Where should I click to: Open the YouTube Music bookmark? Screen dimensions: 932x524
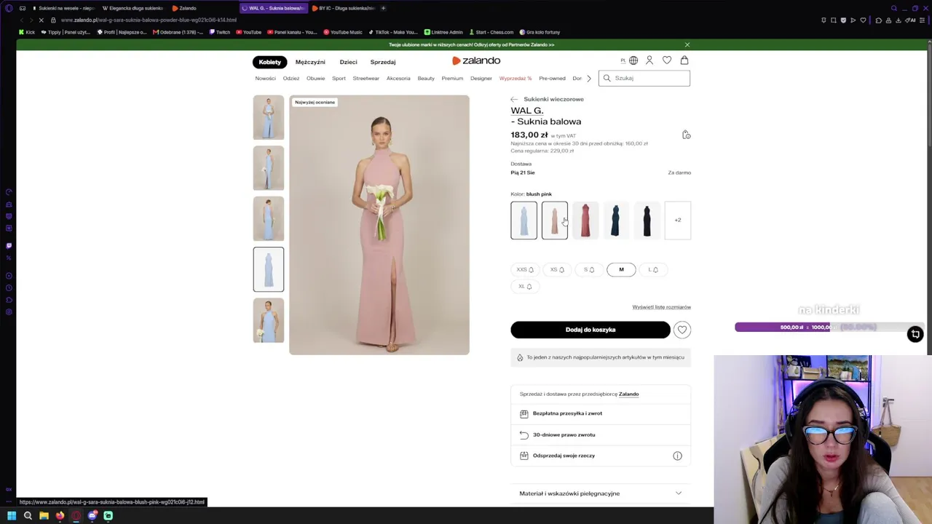click(x=343, y=32)
